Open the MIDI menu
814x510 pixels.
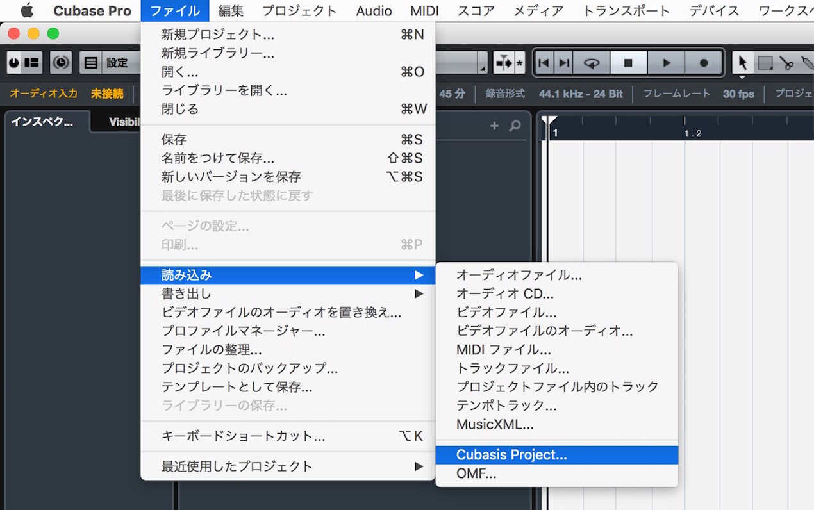(424, 11)
